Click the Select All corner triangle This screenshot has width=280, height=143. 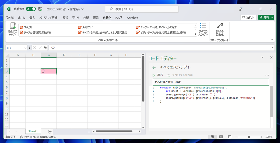tap(7, 55)
